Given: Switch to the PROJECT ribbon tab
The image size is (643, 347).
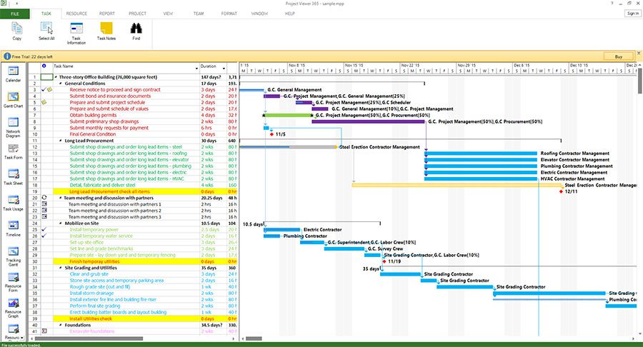Looking at the screenshot, I should pos(137,14).
